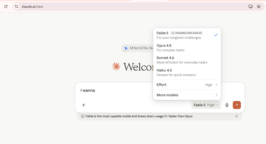Image resolution: width=266 pixels, height=144 pixels.
Task: Click the 'Fable is the most capable model' notice text
Action: (139, 116)
